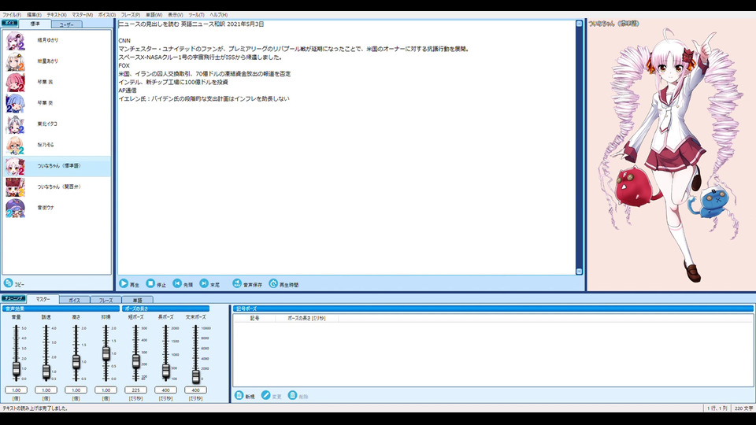
Task: Delete the symbol pause with 削除
Action: tap(298, 396)
